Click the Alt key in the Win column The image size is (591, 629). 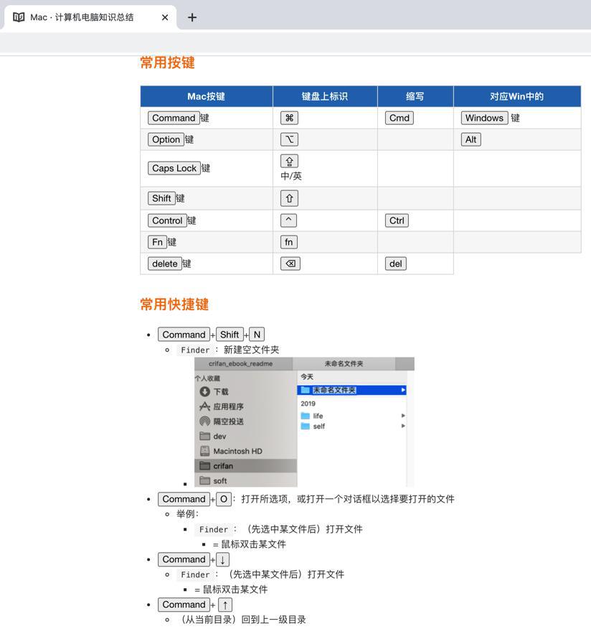(x=471, y=139)
